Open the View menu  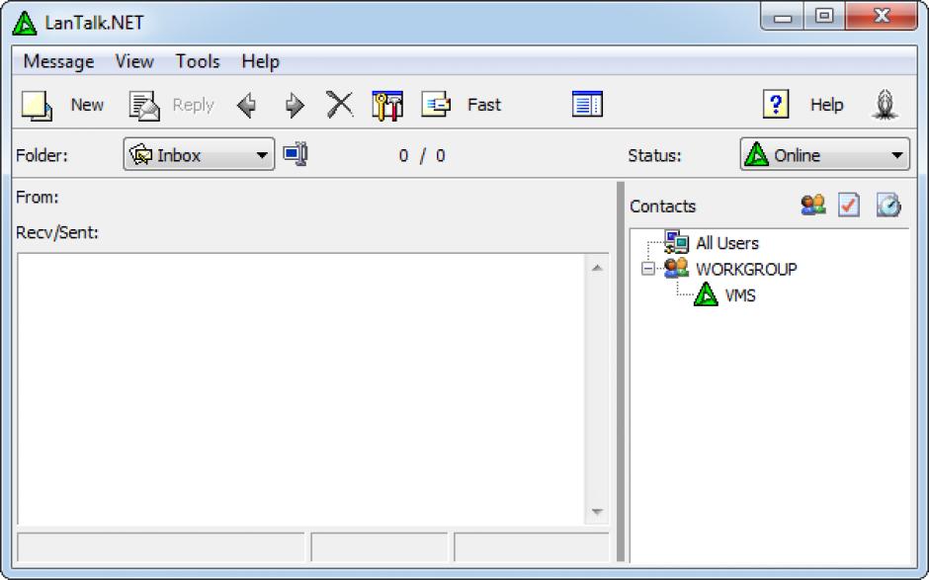coord(134,61)
